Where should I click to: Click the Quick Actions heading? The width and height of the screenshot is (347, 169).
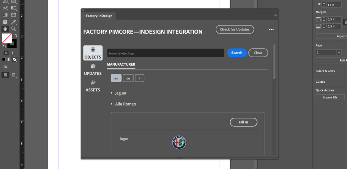click(x=325, y=90)
